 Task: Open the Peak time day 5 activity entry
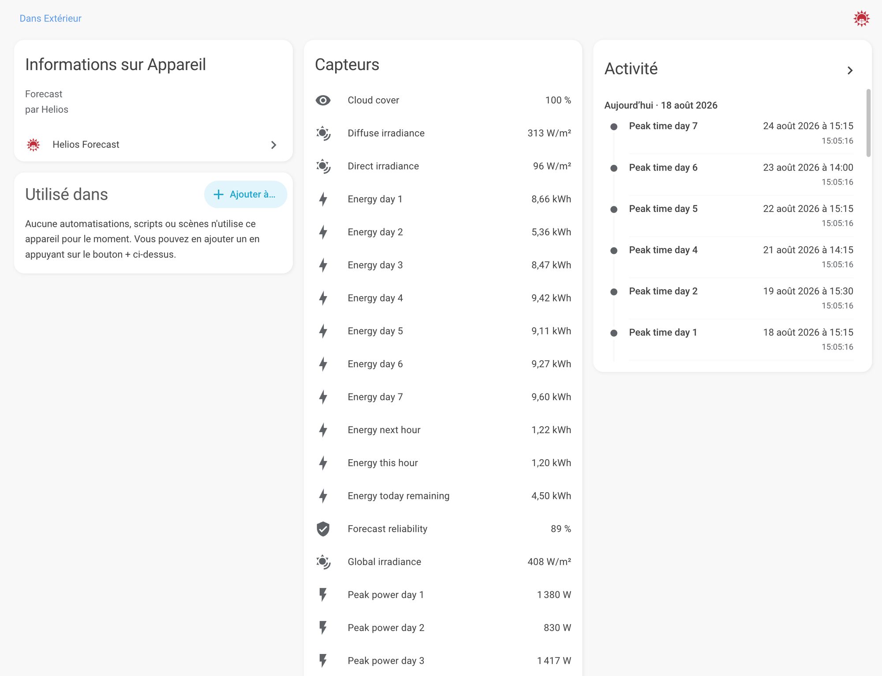tap(741, 215)
